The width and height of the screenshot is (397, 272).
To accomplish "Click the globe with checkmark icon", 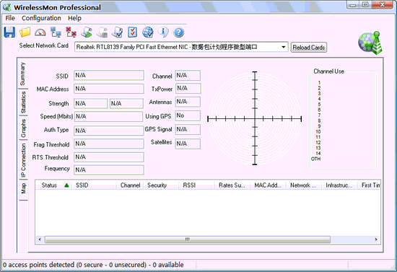I will click(148, 32).
